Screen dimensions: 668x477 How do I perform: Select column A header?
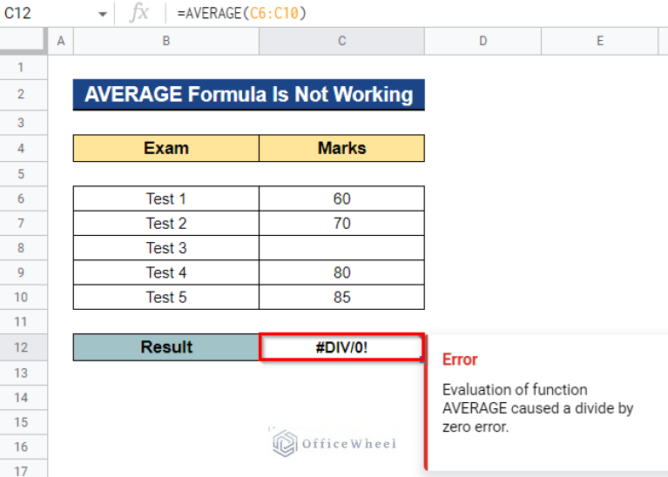(60, 41)
